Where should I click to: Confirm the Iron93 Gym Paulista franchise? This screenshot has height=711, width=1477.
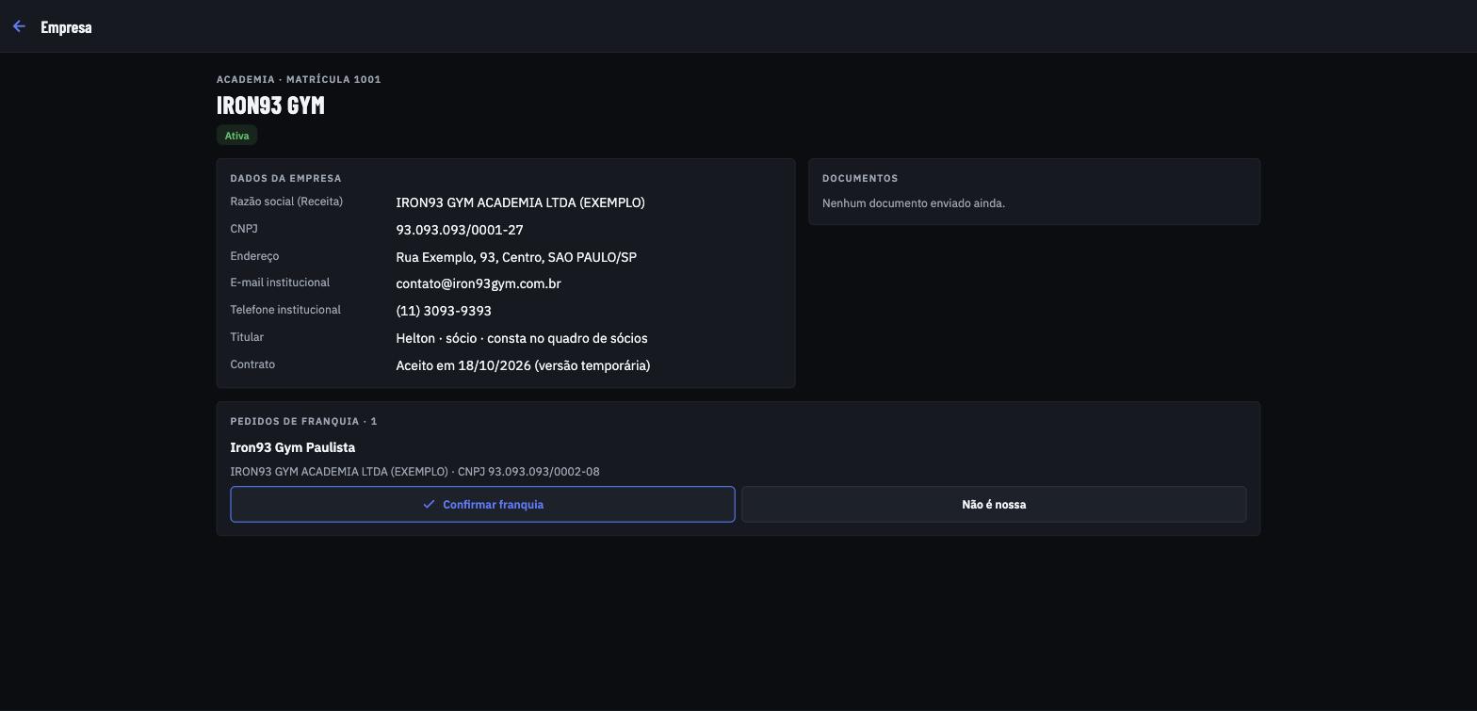tap(482, 504)
